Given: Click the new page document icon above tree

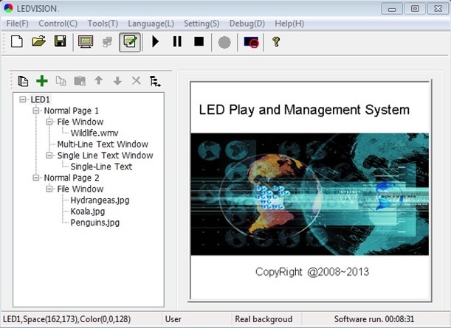Looking at the screenshot, I should (23, 81).
